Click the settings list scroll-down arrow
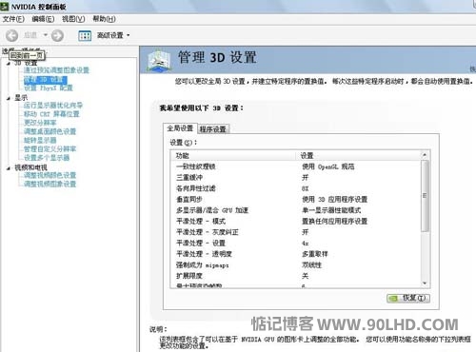The height and width of the screenshot is (352, 476). (x=425, y=284)
